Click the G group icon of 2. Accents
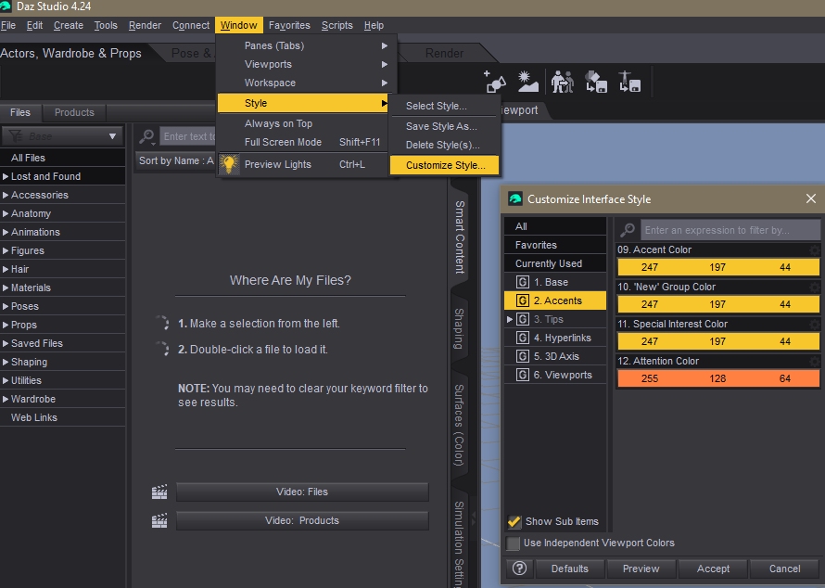Viewport: 825px width, 588px height. (523, 300)
